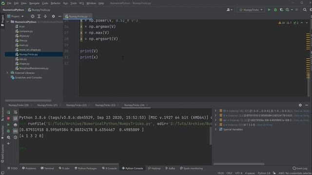Go to previous highlighted error arrow
312x175 pixels.
(x=302, y=23)
